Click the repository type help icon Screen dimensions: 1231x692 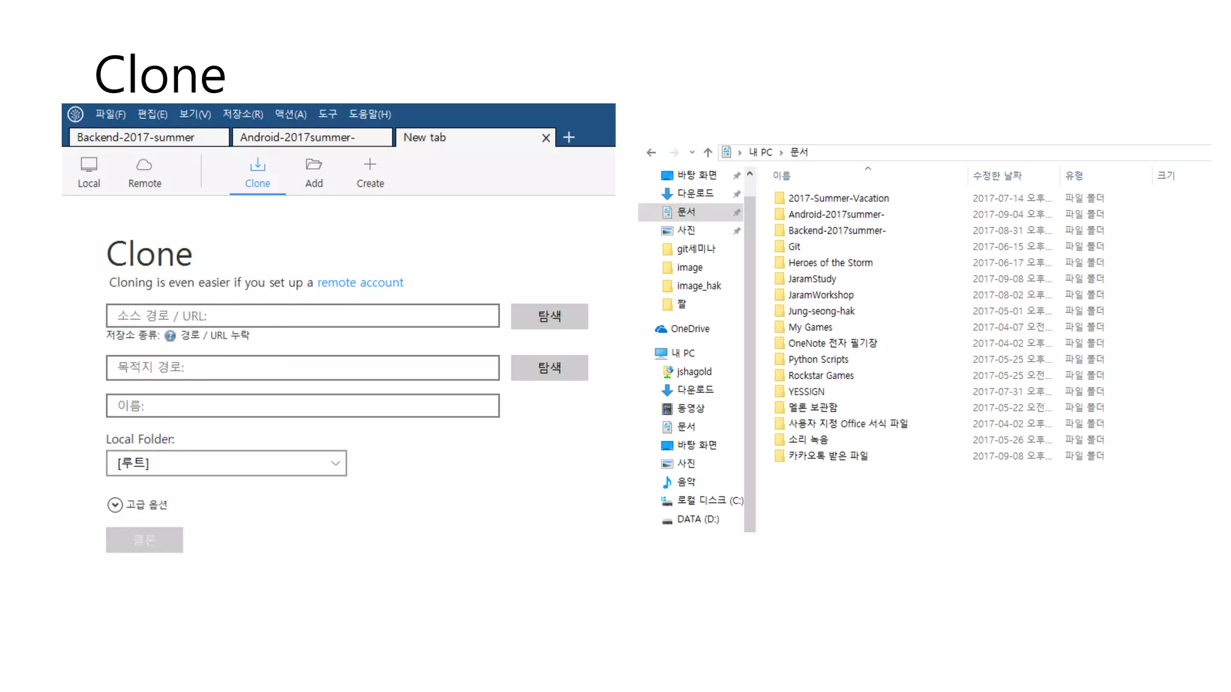click(170, 336)
